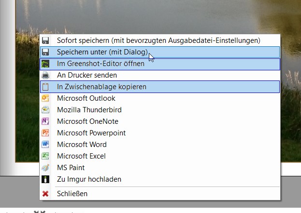Click the MS Paint brush icon

pyautogui.click(x=45, y=168)
